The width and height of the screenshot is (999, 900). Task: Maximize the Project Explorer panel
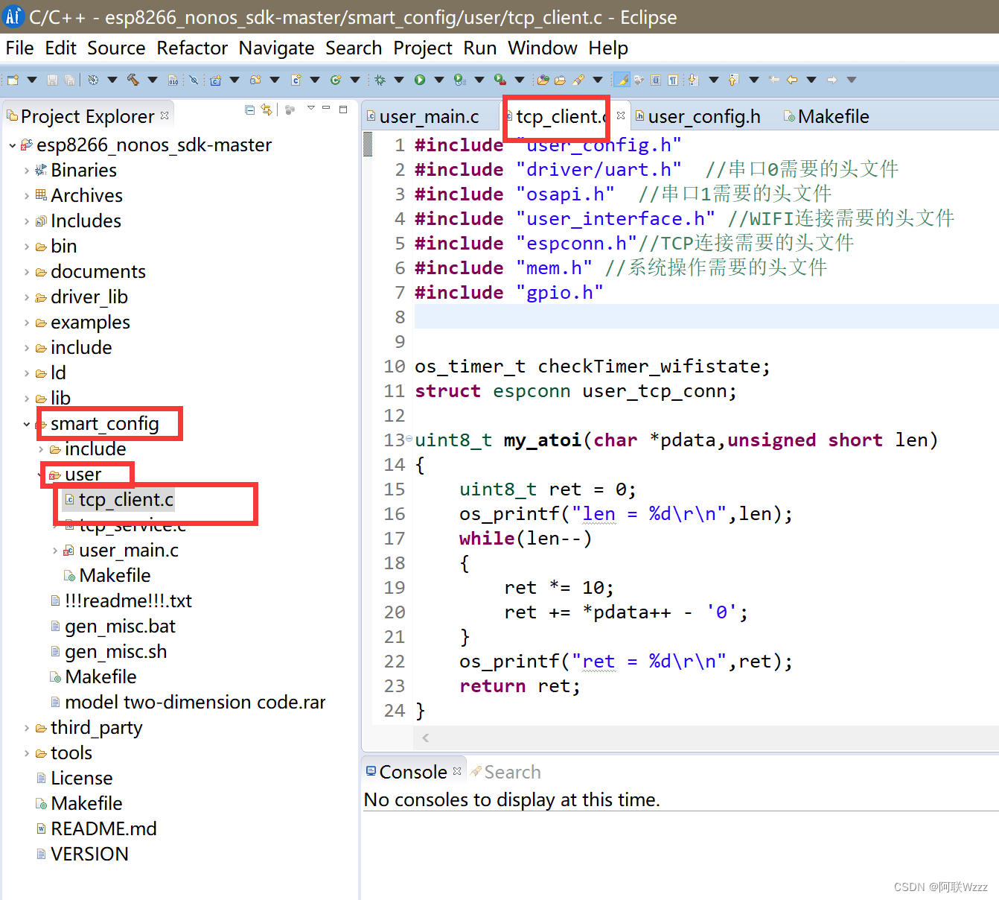click(343, 110)
